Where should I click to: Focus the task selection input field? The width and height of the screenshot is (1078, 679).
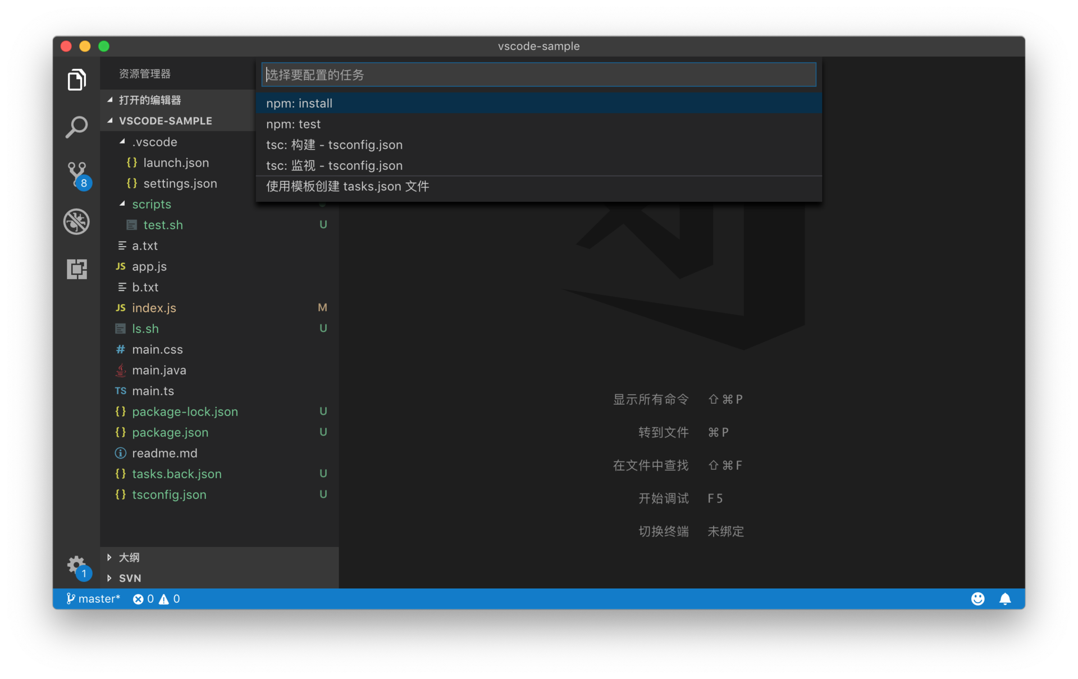(538, 75)
